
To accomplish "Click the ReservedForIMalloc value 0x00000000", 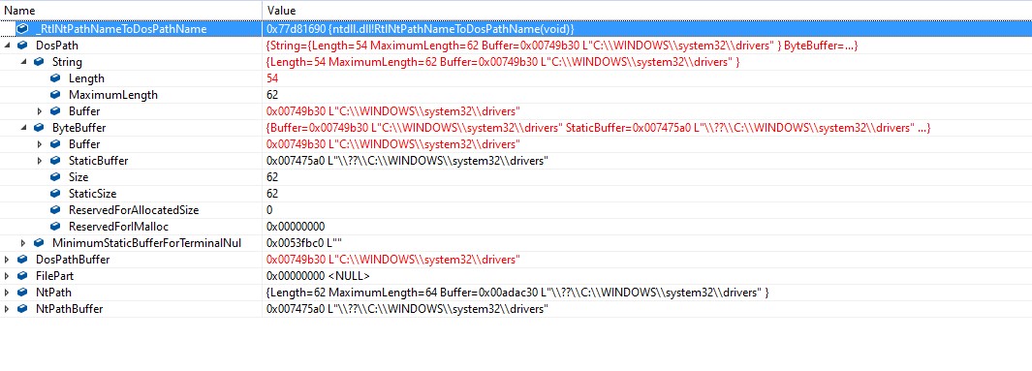I will 296,227.
